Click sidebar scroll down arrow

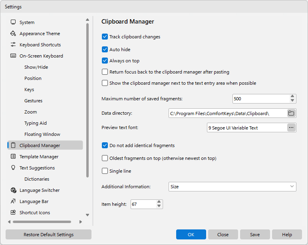pyautogui.click(x=87, y=215)
